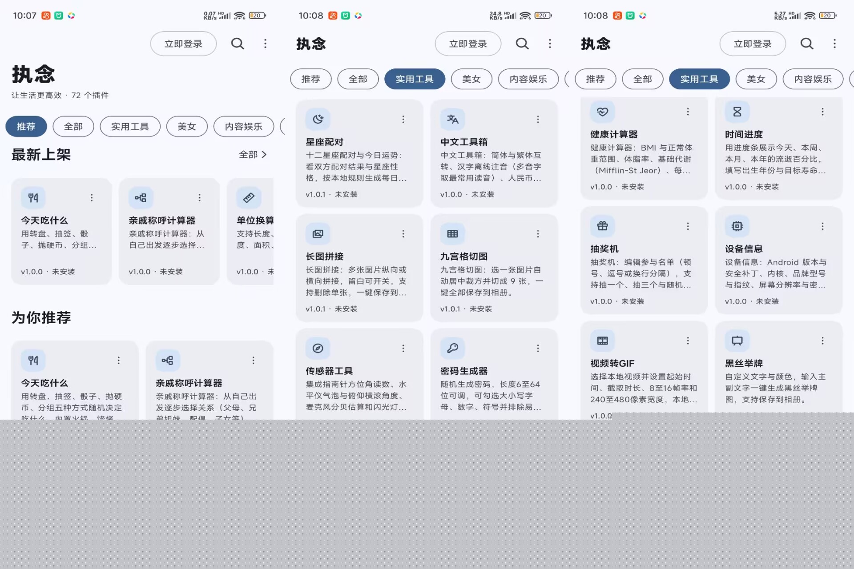
Task: Expand 全部 link beside 最新上架
Action: tap(253, 155)
